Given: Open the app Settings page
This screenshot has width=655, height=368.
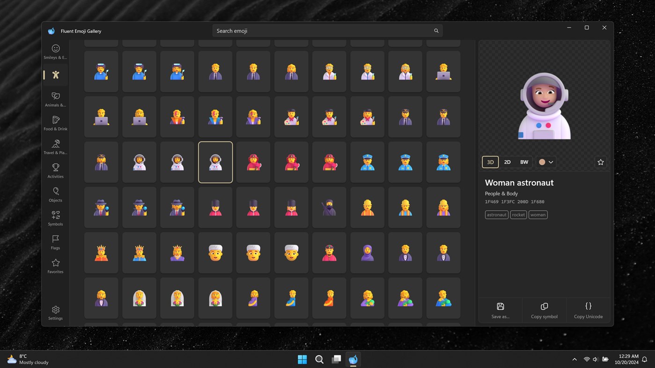Looking at the screenshot, I should coord(55,312).
